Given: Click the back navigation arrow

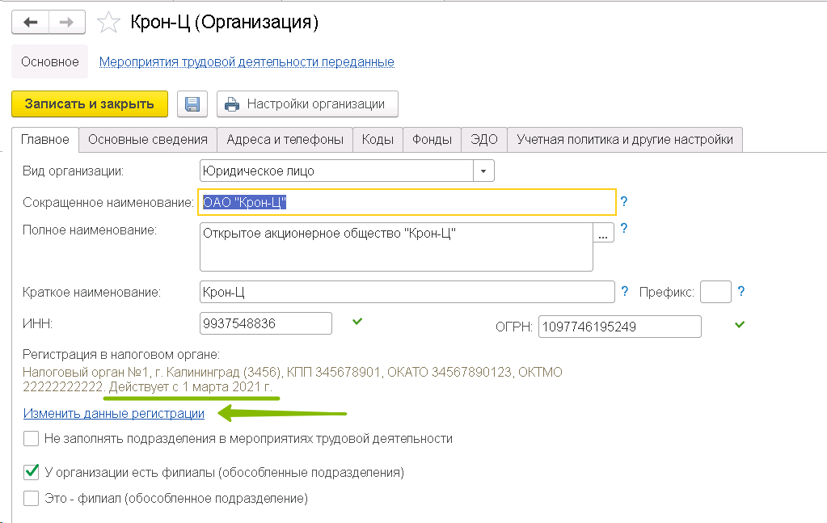Looking at the screenshot, I should 30,23.
